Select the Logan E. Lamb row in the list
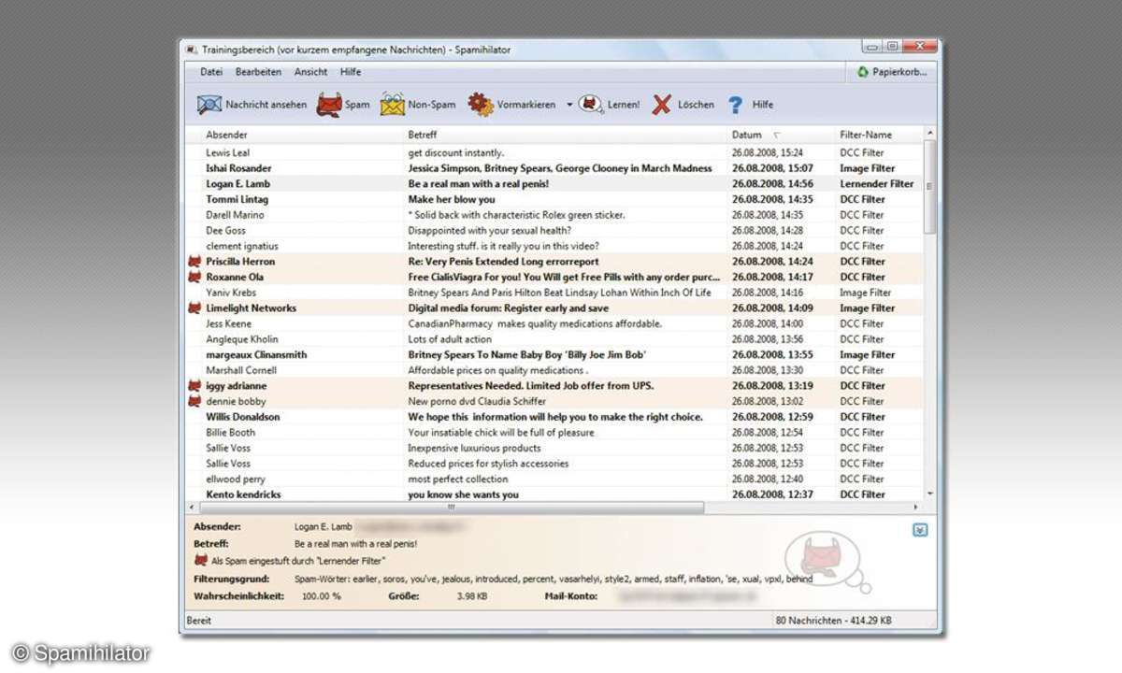This screenshot has width=1122, height=673. [x=554, y=184]
